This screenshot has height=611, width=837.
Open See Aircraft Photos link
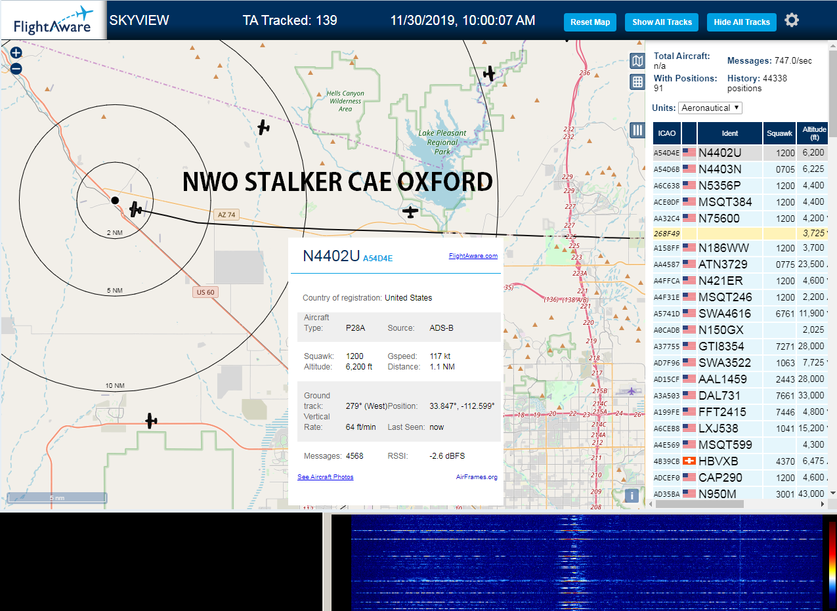coord(326,477)
